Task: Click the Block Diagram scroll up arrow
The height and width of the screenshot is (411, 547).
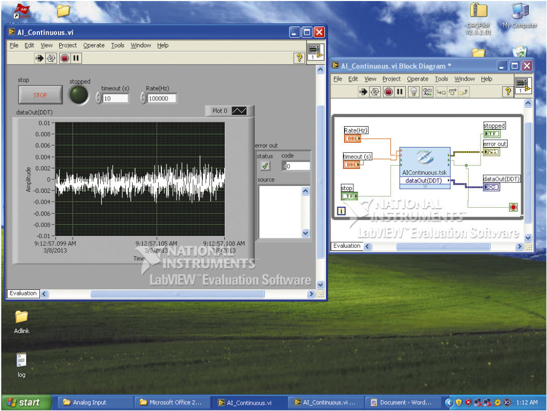Action: click(x=528, y=103)
